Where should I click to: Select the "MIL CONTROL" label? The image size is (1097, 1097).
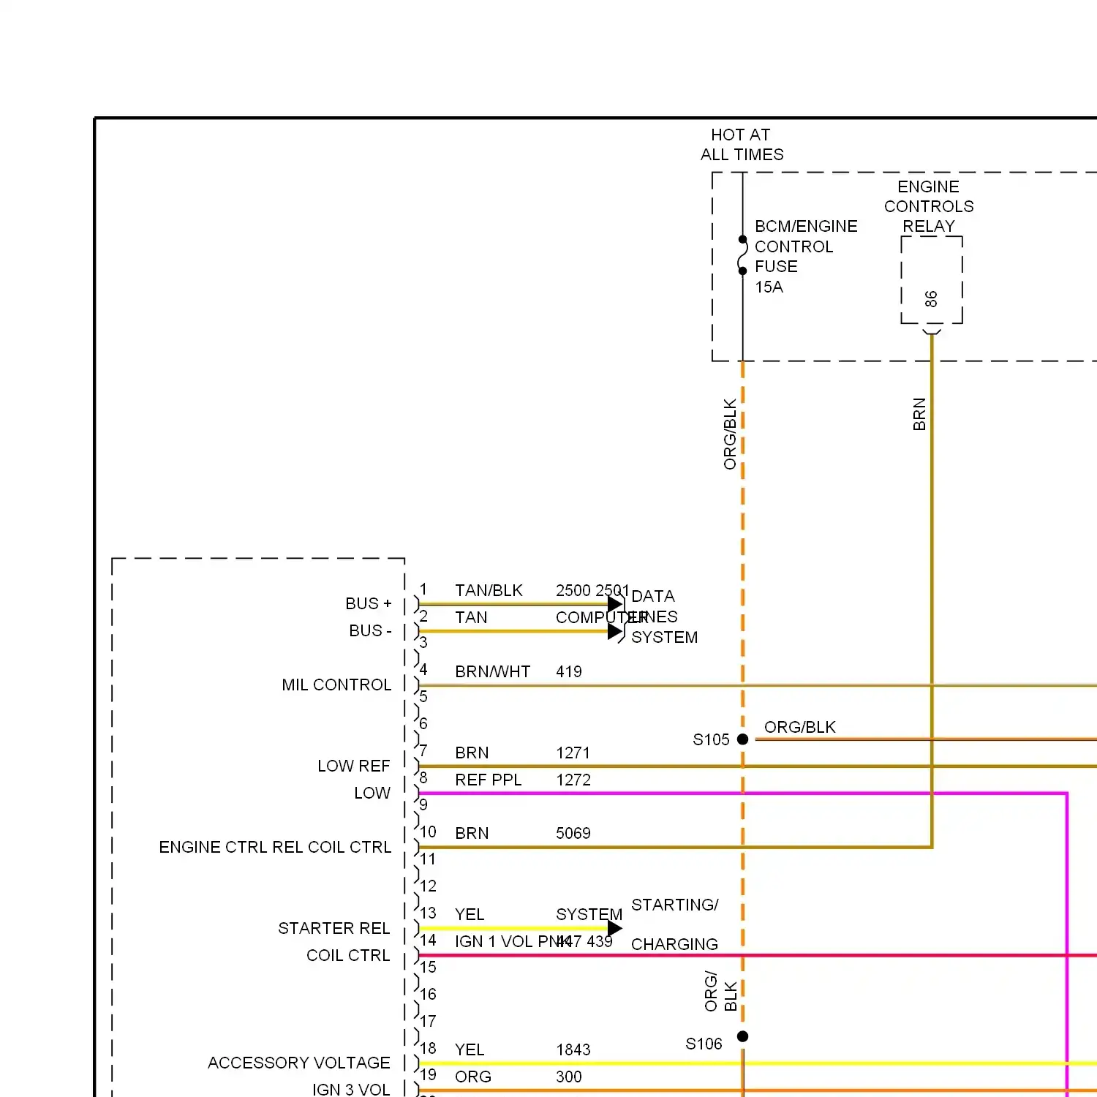(x=336, y=685)
